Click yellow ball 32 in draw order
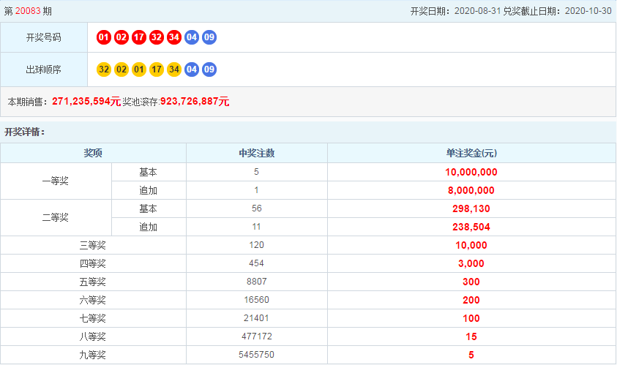 (x=104, y=69)
